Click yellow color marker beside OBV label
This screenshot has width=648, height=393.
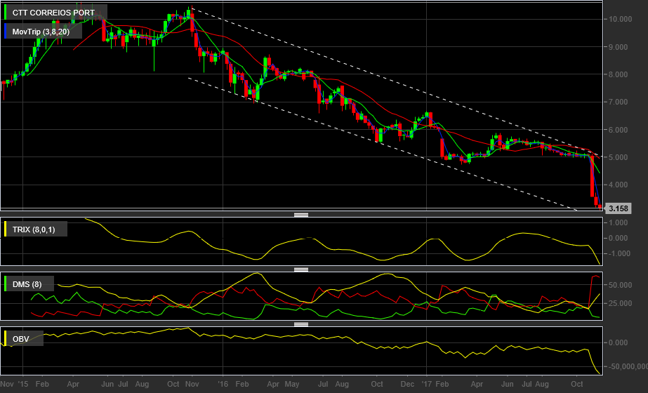(6, 338)
